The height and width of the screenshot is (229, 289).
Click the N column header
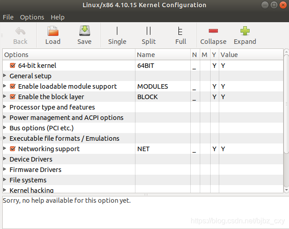coord(195,55)
